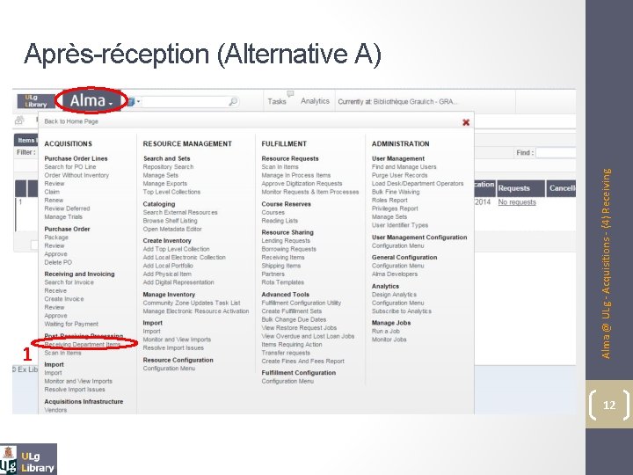The height and width of the screenshot is (475, 633).
Task: Open Reading Lists
Action: tap(280, 221)
